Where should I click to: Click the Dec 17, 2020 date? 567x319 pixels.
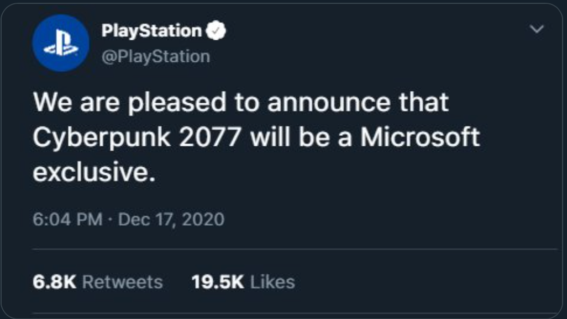point(171,219)
